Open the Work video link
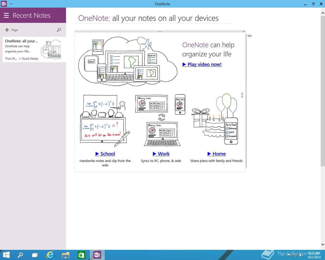This screenshot has width=325, height=260. click(x=161, y=154)
